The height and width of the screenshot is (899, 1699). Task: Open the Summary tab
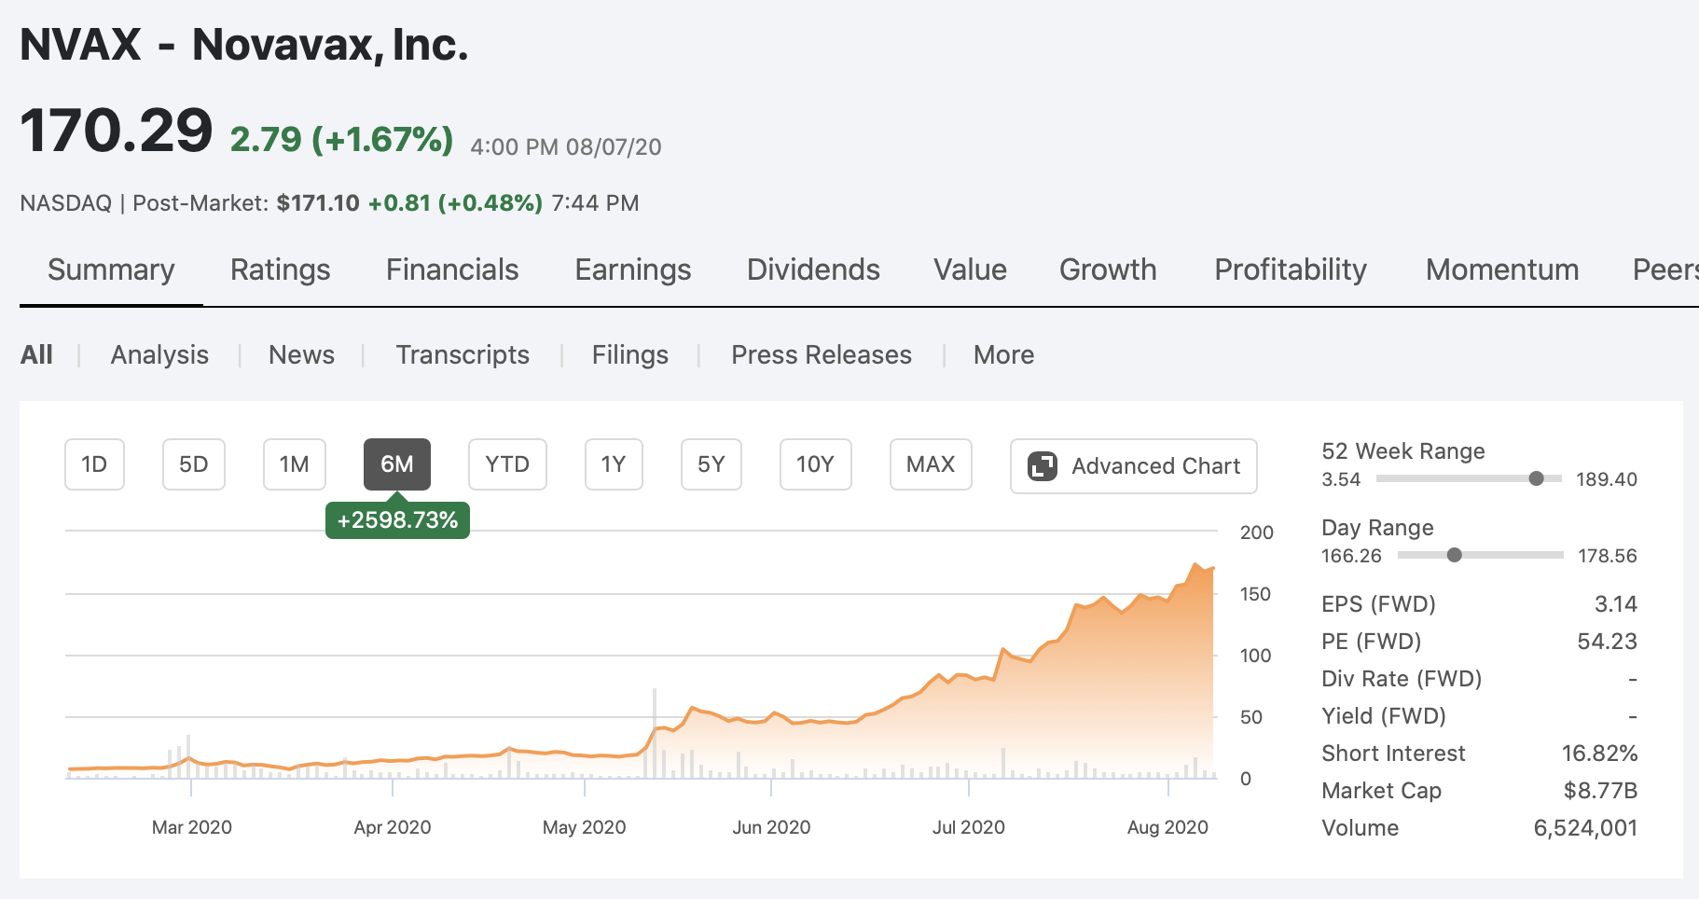pos(111,270)
